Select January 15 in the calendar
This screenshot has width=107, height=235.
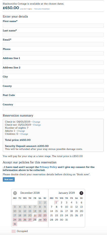pos(57,211)
